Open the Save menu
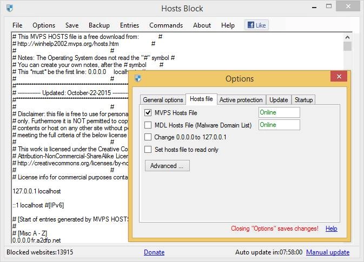 coord(72,25)
